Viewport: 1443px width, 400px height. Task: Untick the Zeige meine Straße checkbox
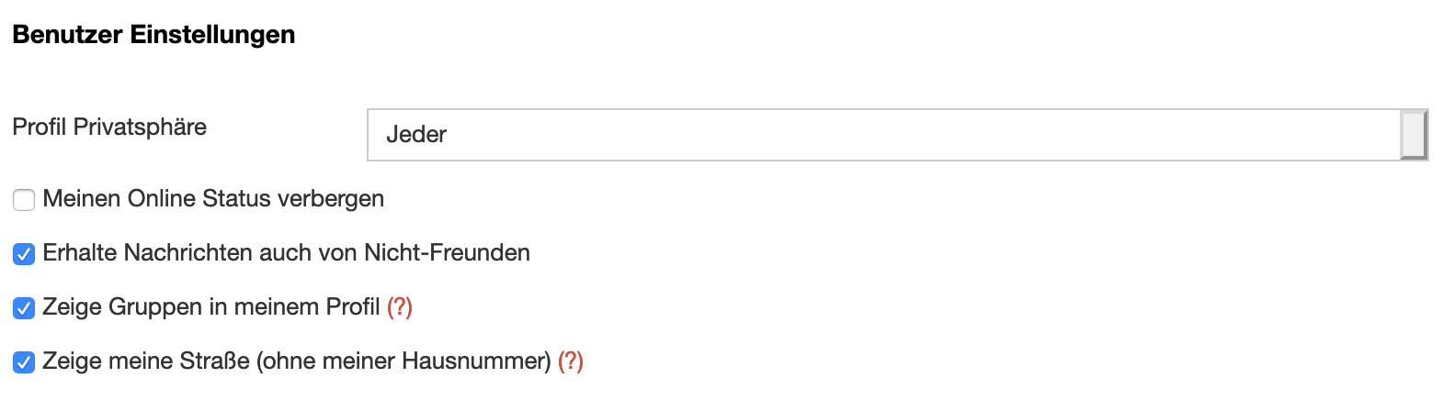pos(24,362)
